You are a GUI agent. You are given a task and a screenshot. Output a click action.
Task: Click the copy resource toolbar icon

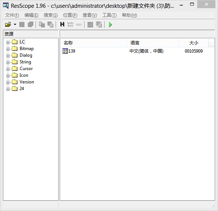pyautogui.click(x=42, y=24)
